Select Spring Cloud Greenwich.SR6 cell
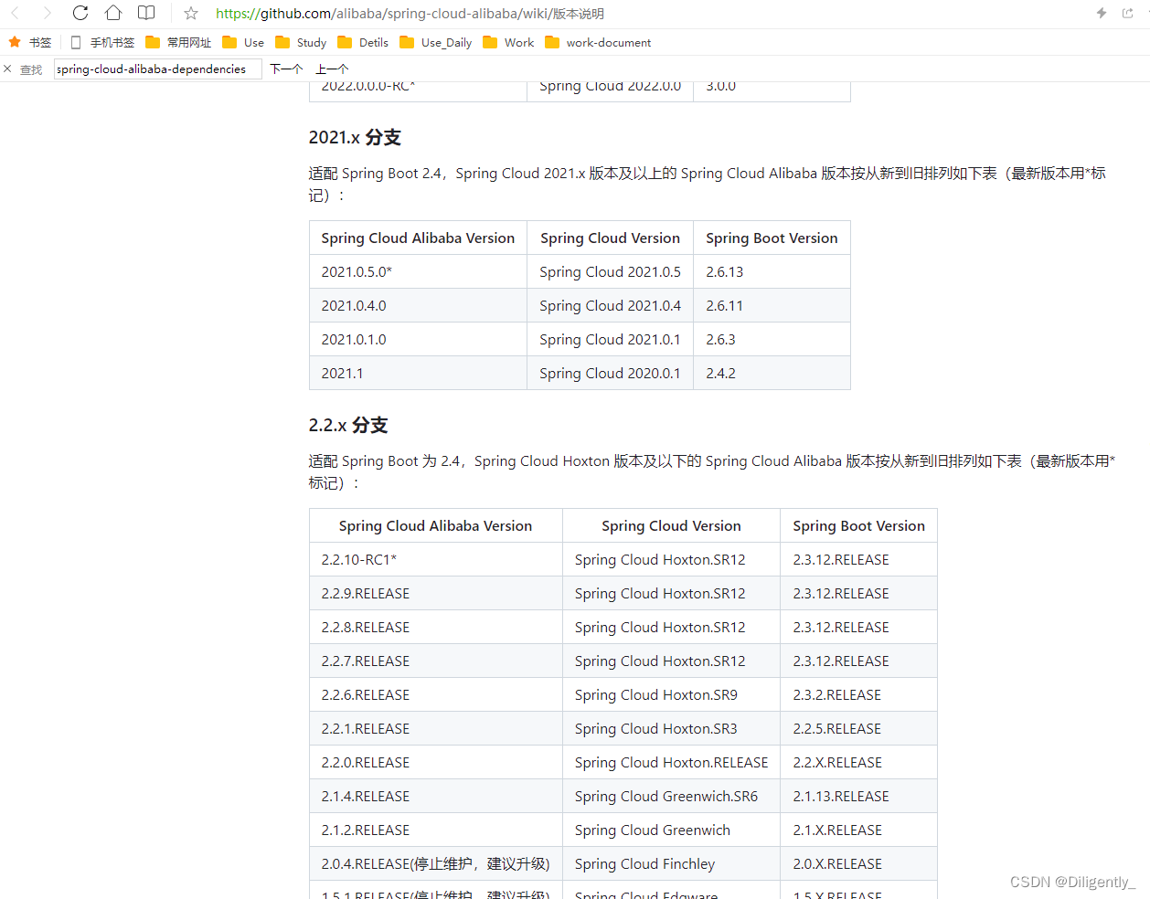This screenshot has height=899, width=1150. tap(671, 796)
